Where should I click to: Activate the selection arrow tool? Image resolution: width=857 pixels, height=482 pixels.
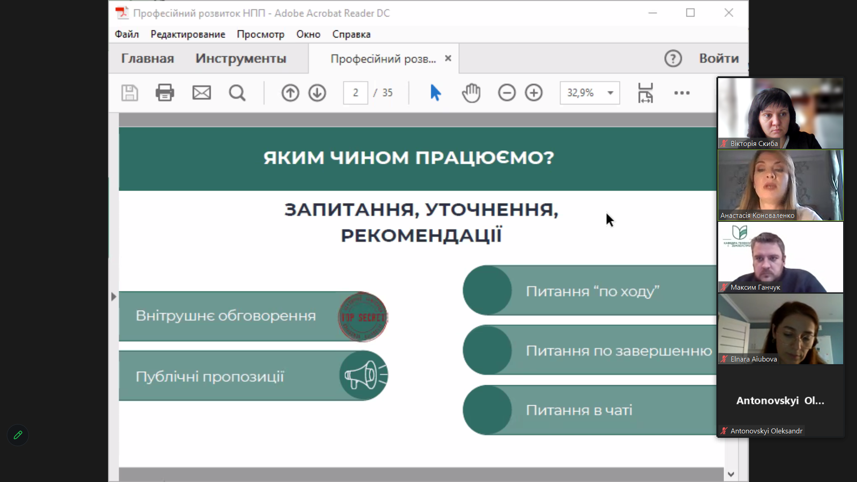click(436, 93)
